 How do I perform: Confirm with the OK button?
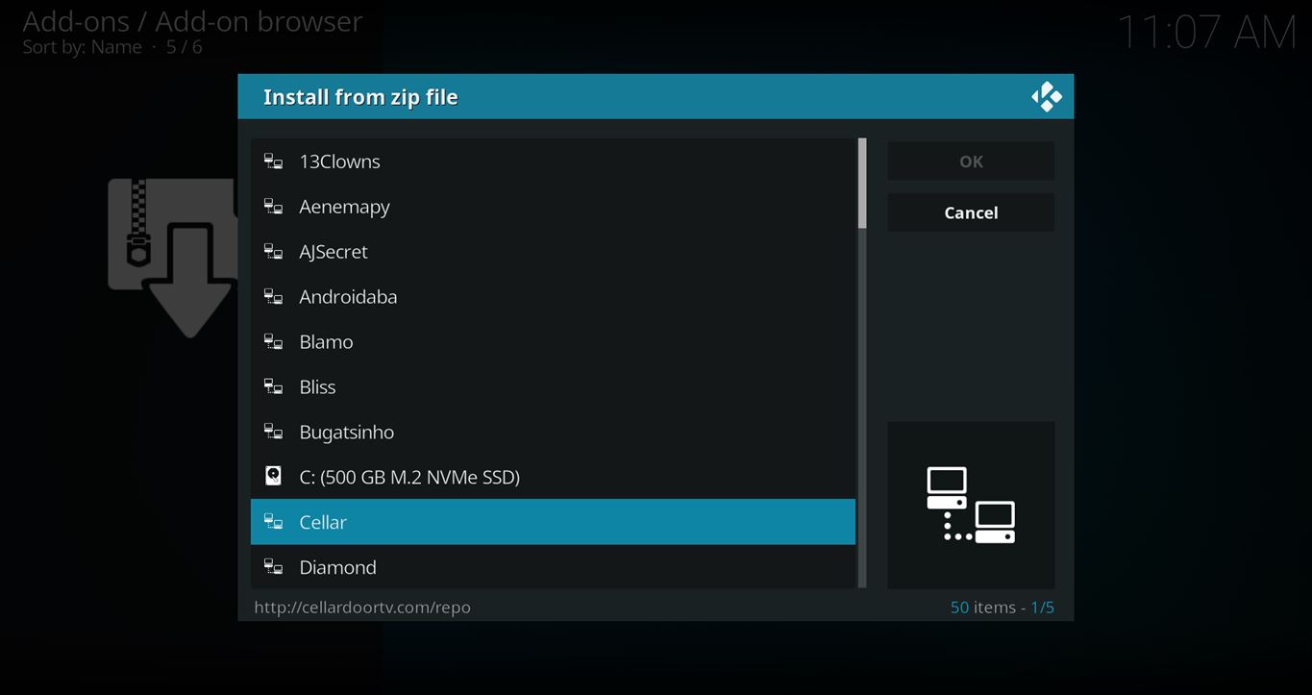970,161
